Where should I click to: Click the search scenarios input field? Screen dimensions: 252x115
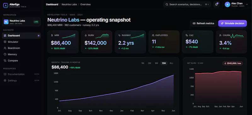pos(187,4)
